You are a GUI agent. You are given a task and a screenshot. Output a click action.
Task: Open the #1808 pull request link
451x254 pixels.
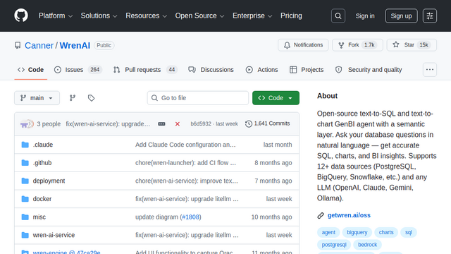[191, 217]
